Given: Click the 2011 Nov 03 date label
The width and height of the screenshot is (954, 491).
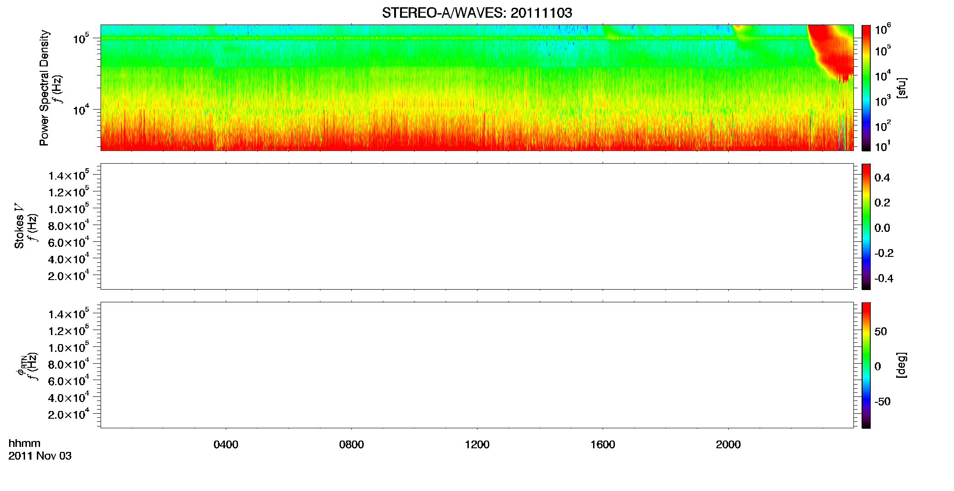Looking at the screenshot, I should pyautogui.click(x=40, y=456).
